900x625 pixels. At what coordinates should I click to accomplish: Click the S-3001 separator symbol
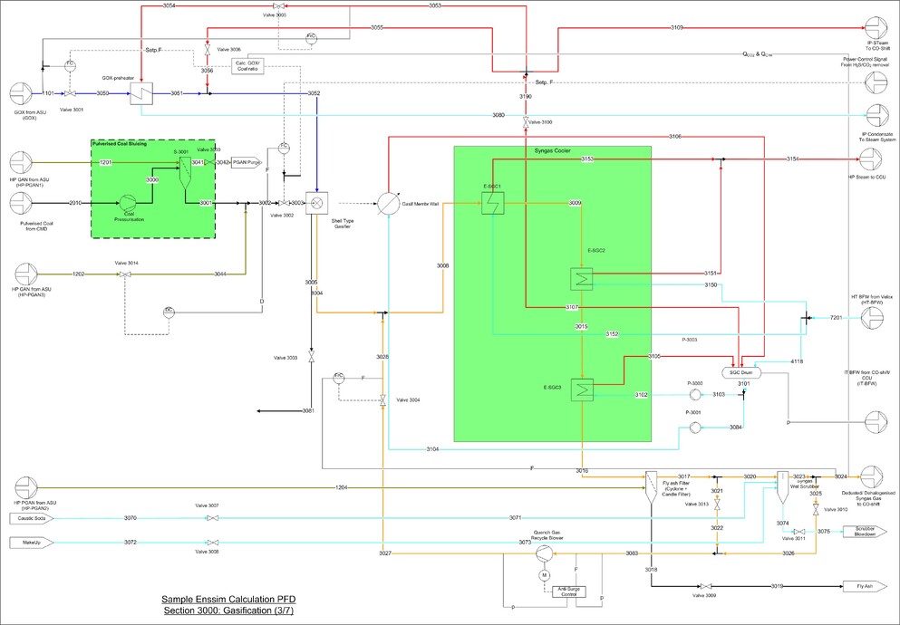[185, 172]
